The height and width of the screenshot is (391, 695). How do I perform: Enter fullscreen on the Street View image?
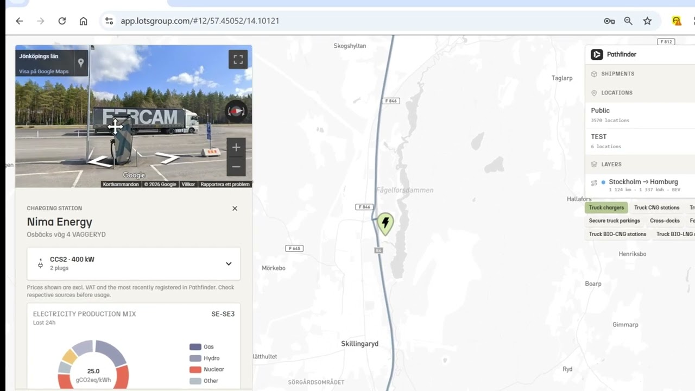coord(238,60)
